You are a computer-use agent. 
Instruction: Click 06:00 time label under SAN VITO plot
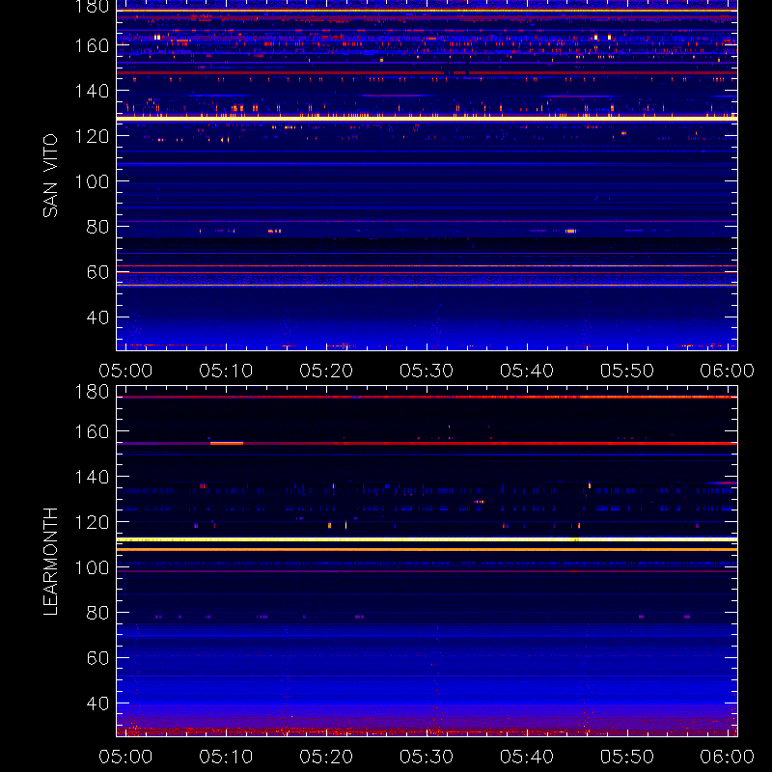728,371
